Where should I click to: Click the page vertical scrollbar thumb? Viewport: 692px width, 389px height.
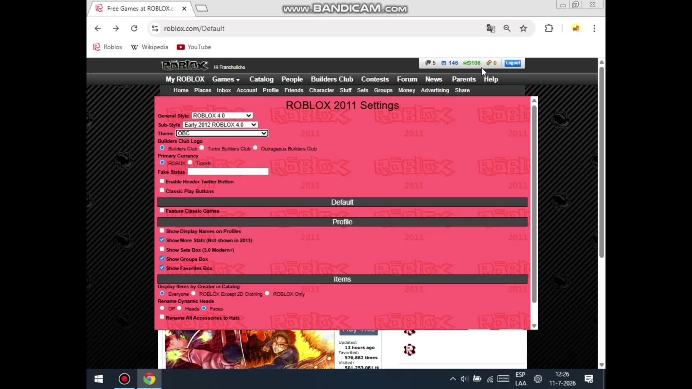point(601,162)
